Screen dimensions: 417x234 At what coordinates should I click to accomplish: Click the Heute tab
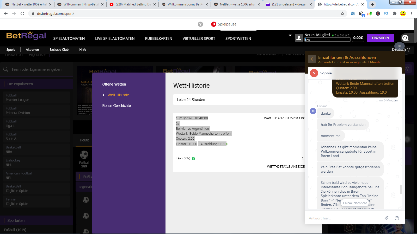(x=84, y=140)
